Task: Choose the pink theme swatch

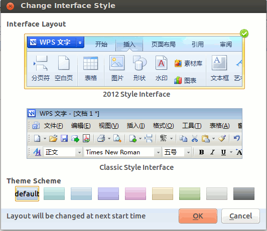Action: (x=136, y=193)
